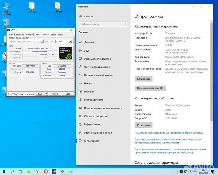Open Фокусировка внимания settings
The image size is (218, 175).
click(97, 67)
